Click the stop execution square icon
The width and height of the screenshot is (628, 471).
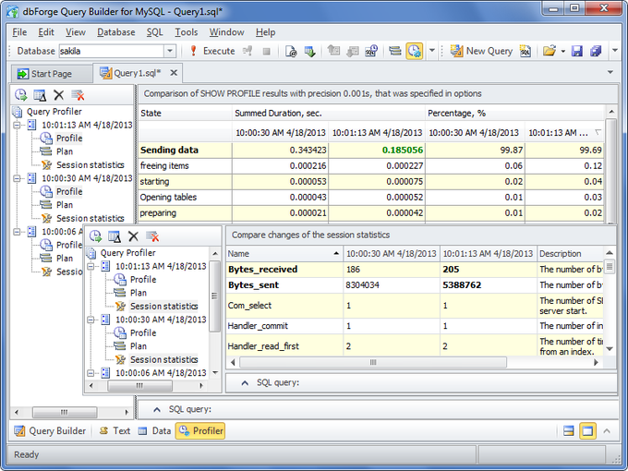pos(266,52)
